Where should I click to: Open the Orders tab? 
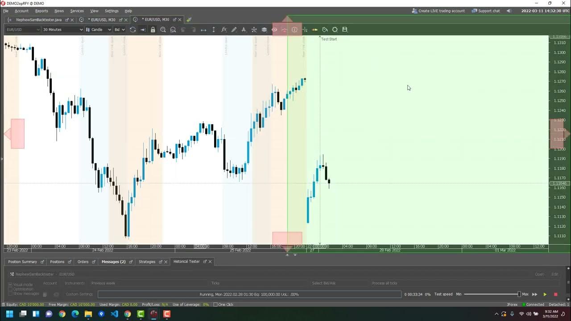pos(83,262)
